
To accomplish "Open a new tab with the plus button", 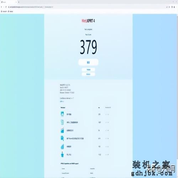I will coord(19,2).
